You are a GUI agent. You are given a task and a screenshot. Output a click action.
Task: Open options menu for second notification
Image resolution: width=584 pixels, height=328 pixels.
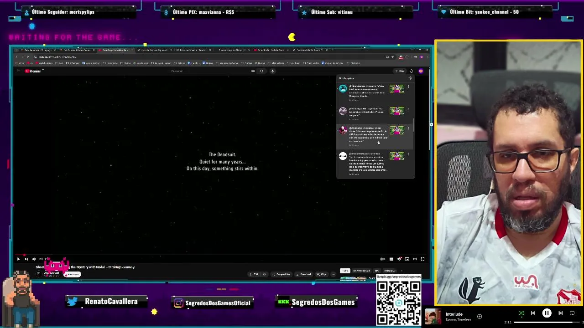[408, 109]
